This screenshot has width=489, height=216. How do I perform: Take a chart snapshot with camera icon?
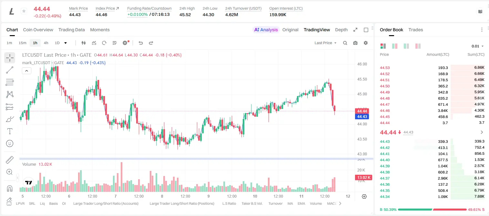tap(355, 43)
